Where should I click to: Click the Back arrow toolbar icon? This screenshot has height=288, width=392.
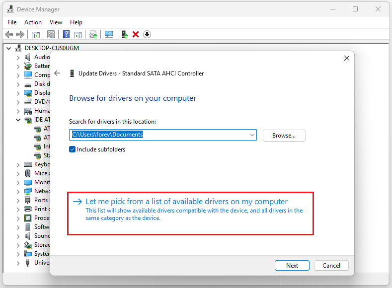tap(9, 34)
